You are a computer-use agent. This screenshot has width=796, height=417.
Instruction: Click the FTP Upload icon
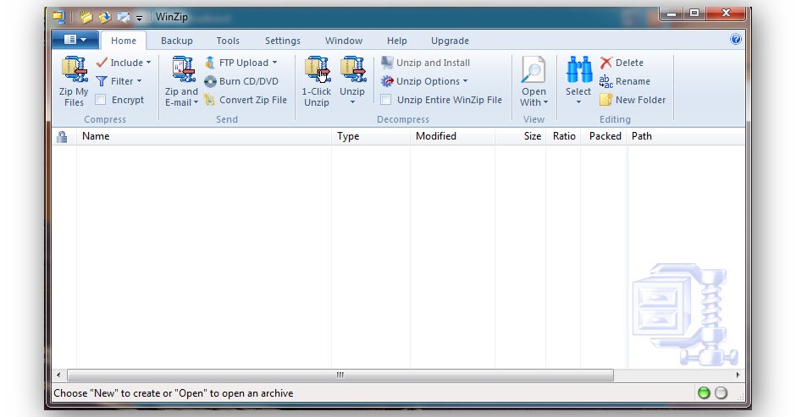coord(210,63)
